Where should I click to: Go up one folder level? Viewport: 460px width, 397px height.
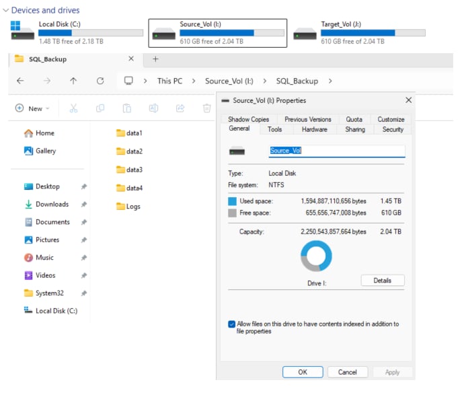[73, 81]
